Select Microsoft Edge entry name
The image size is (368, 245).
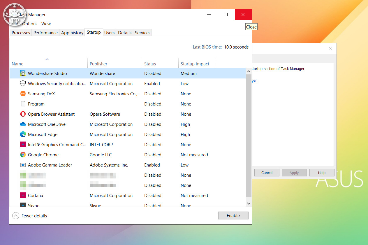point(43,135)
